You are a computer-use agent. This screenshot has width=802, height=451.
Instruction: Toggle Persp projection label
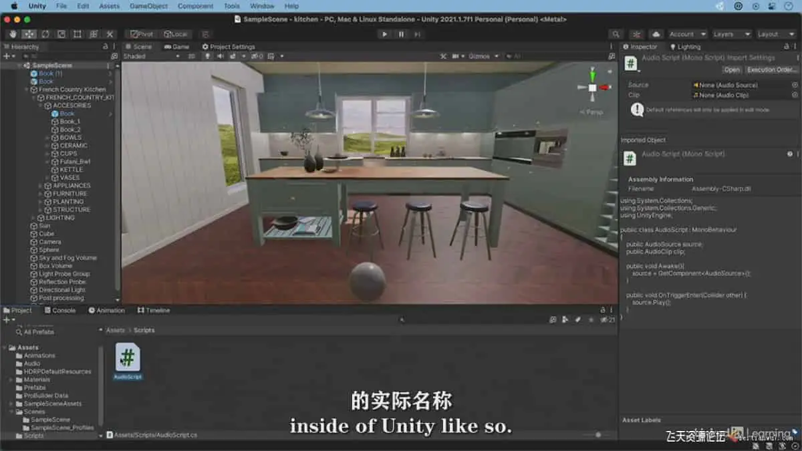click(592, 112)
